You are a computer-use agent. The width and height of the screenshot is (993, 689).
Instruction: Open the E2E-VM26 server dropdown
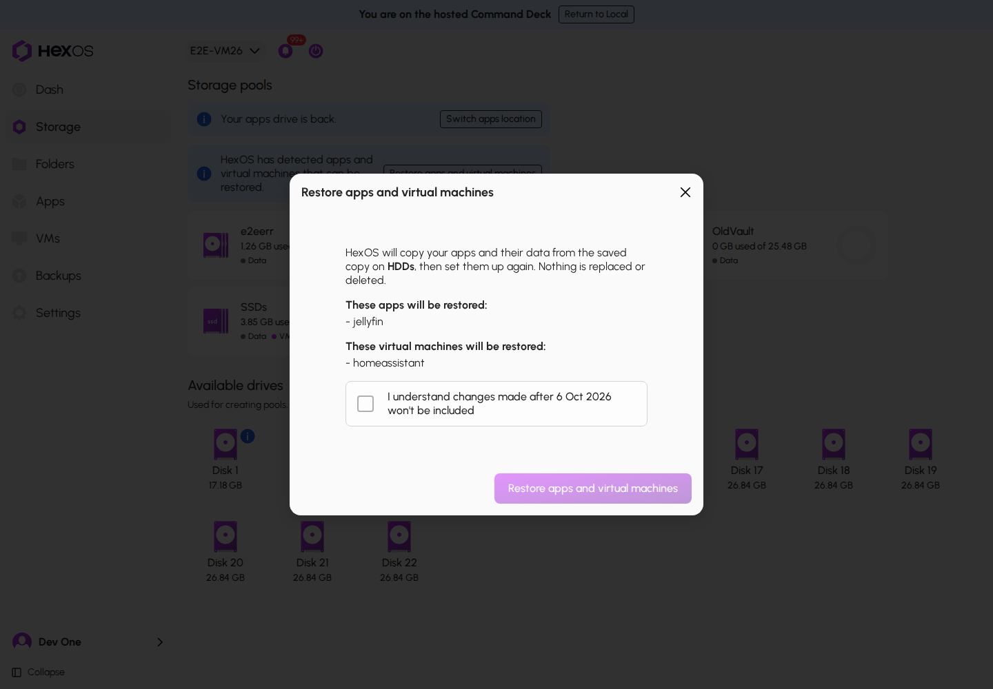(x=225, y=51)
